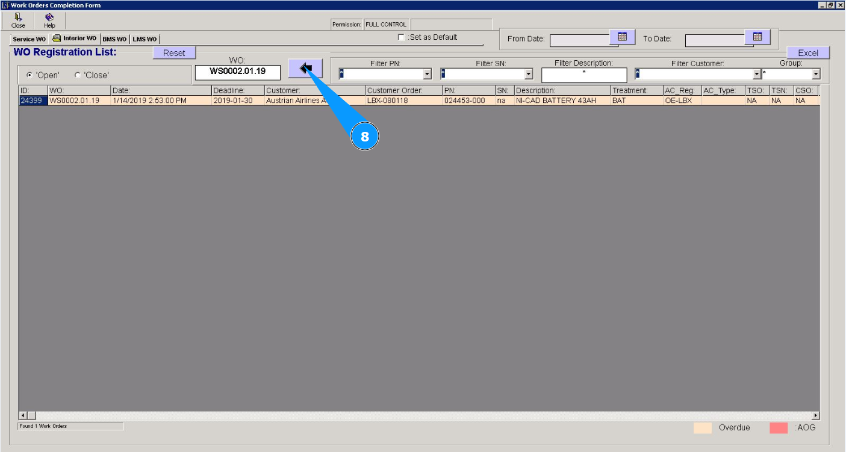Viewport: 846px width, 452px height.
Task: Click the Description column header
Action: [562, 90]
